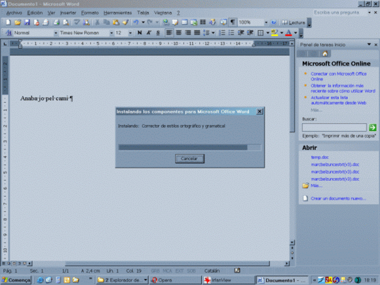Click the Print toolbar icon

pyautogui.click(x=56, y=22)
